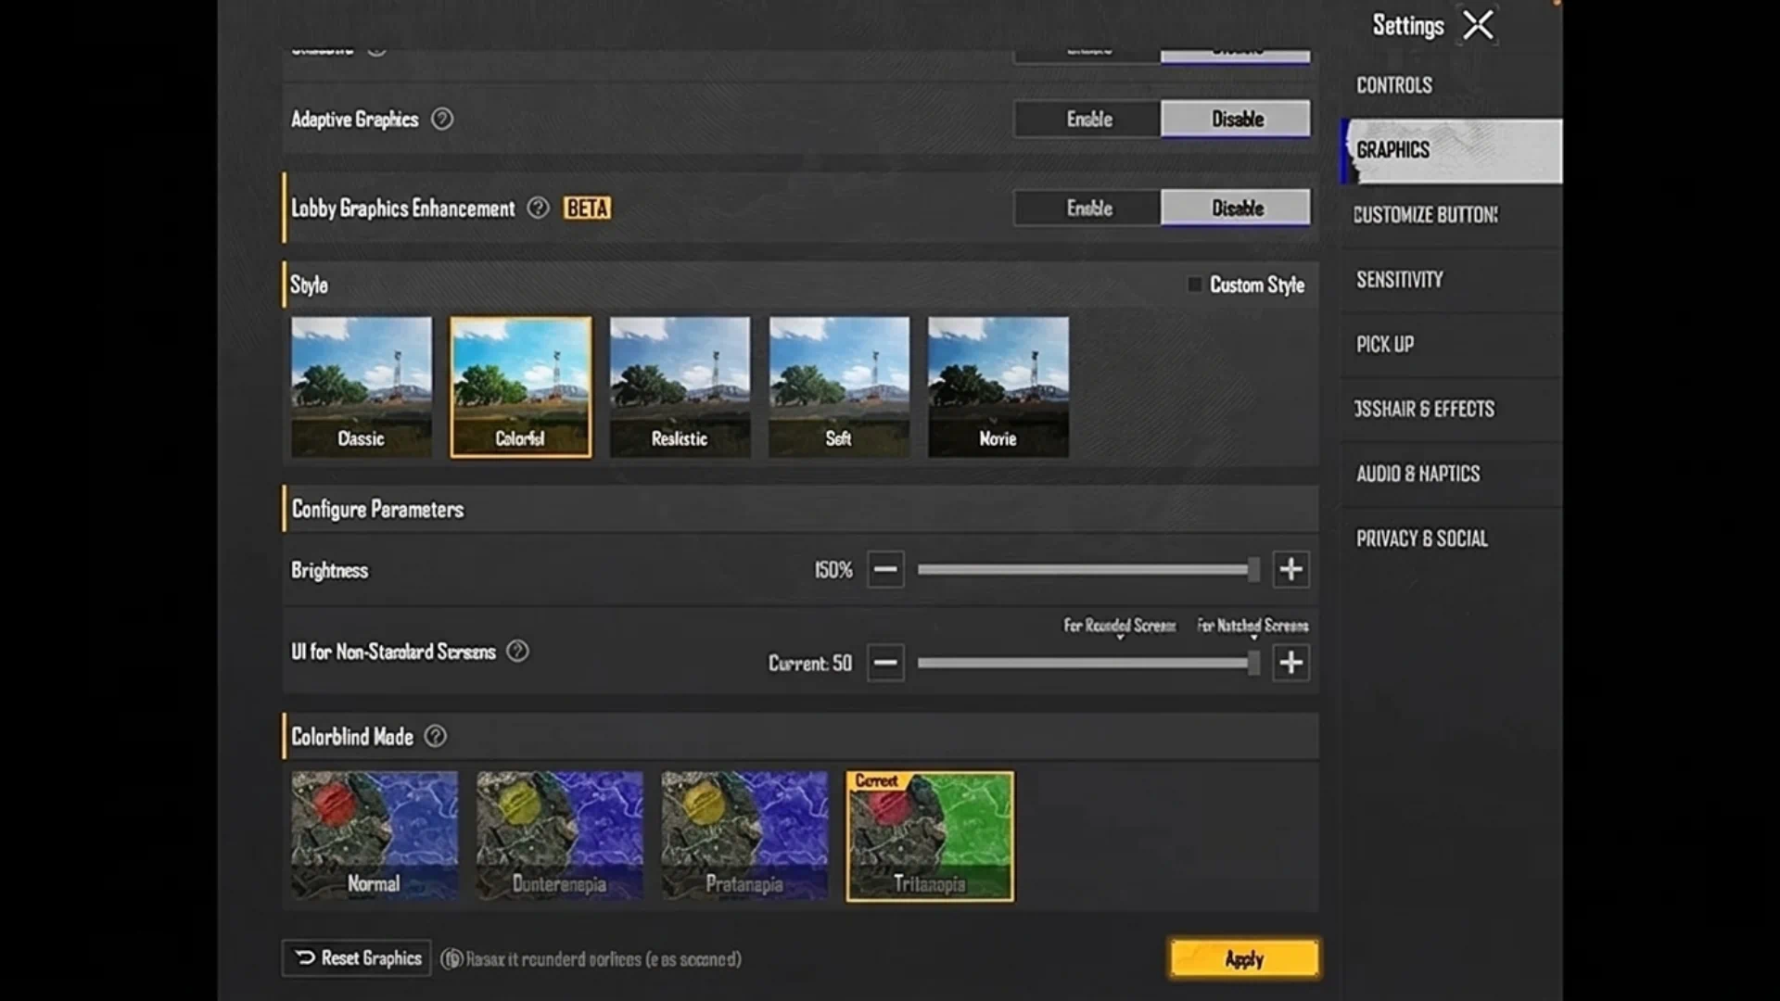Select the Classic style thumbnail
The width and height of the screenshot is (1780, 1001).
point(362,386)
